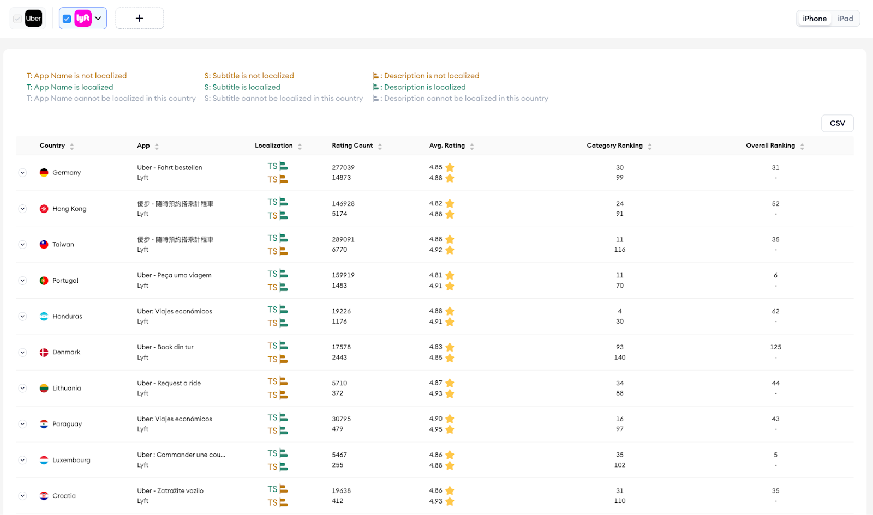Viewport: 873px width, 515px height.
Task: Click the Overall Ranking sort arrows
Action: tap(802, 146)
